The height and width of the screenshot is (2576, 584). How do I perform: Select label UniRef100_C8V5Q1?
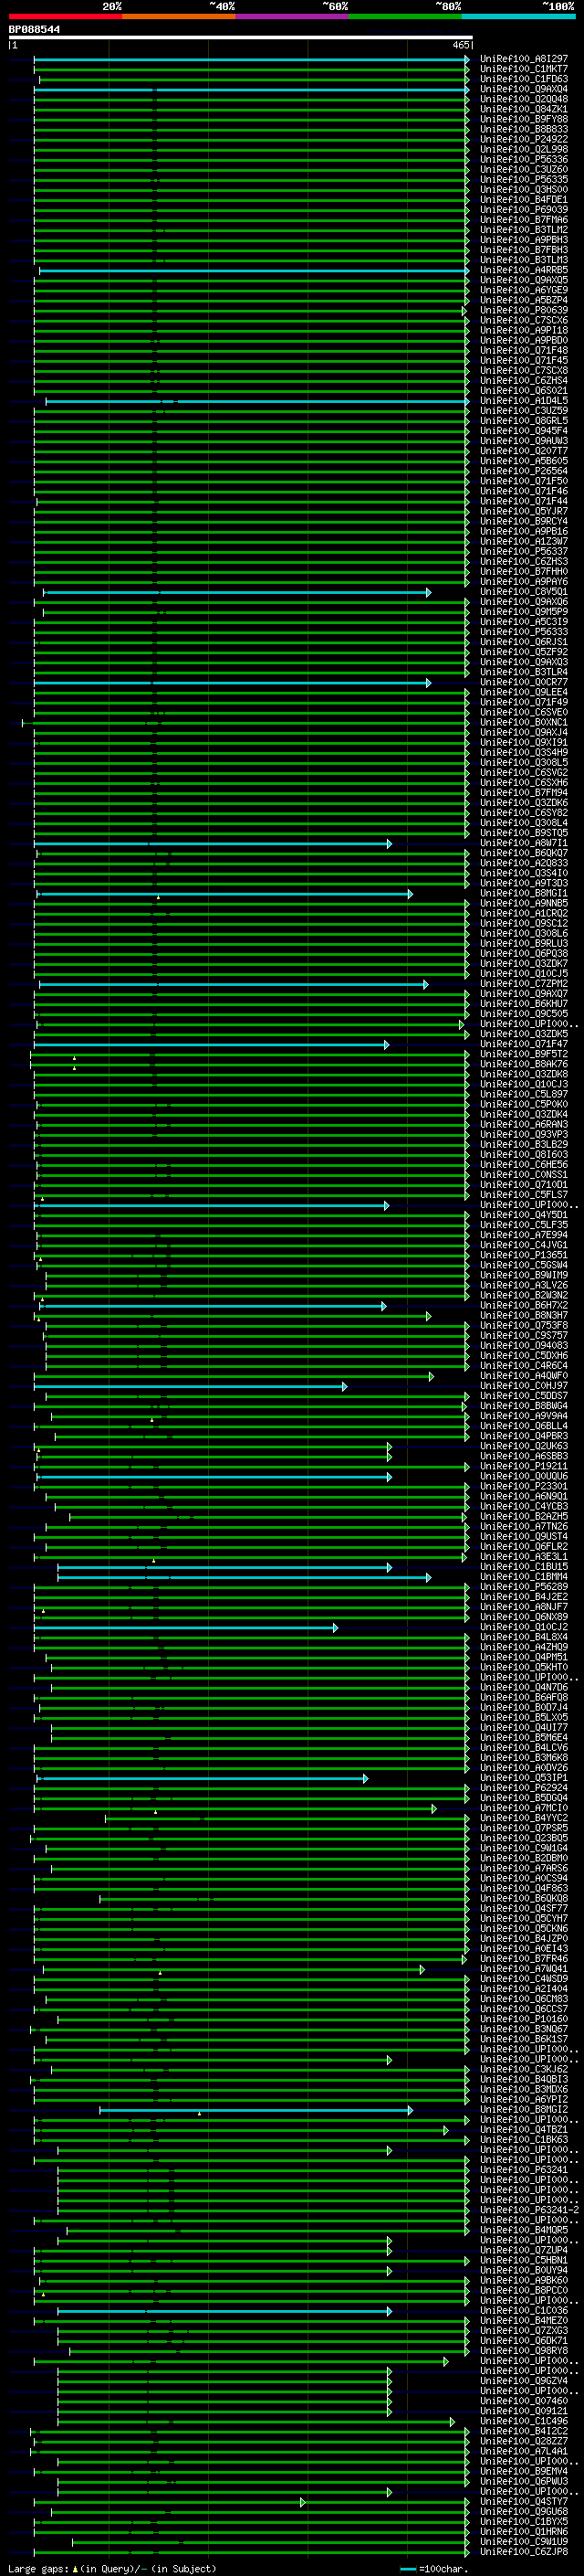[523, 592]
